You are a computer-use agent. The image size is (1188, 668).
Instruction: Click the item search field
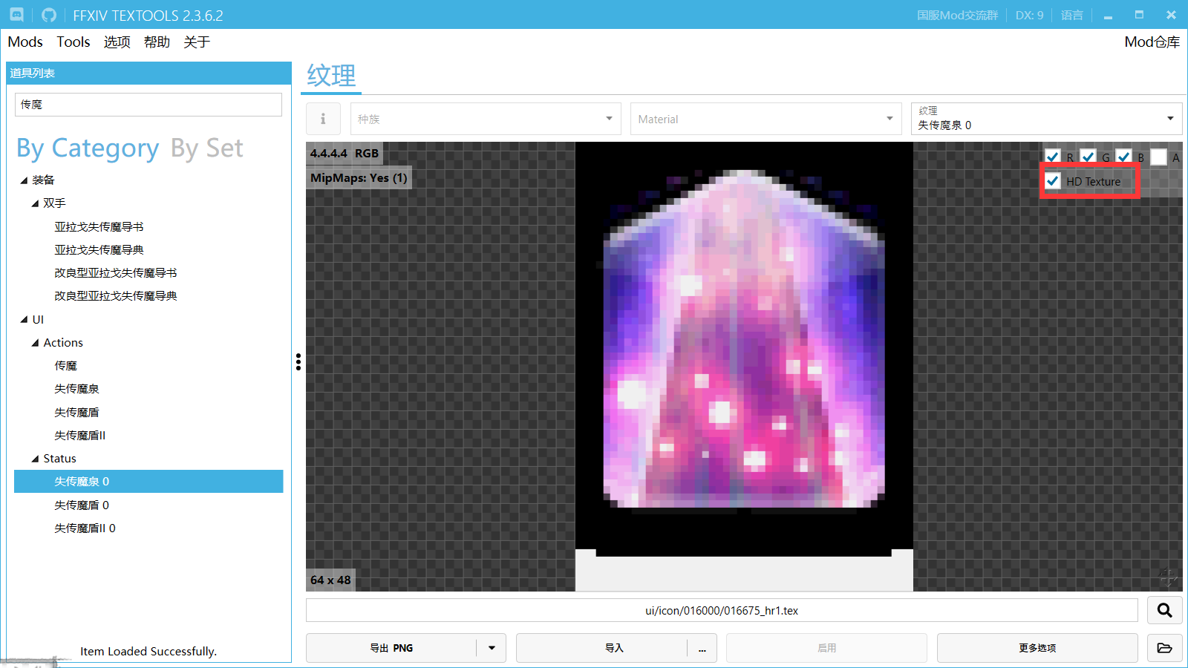[x=148, y=105]
